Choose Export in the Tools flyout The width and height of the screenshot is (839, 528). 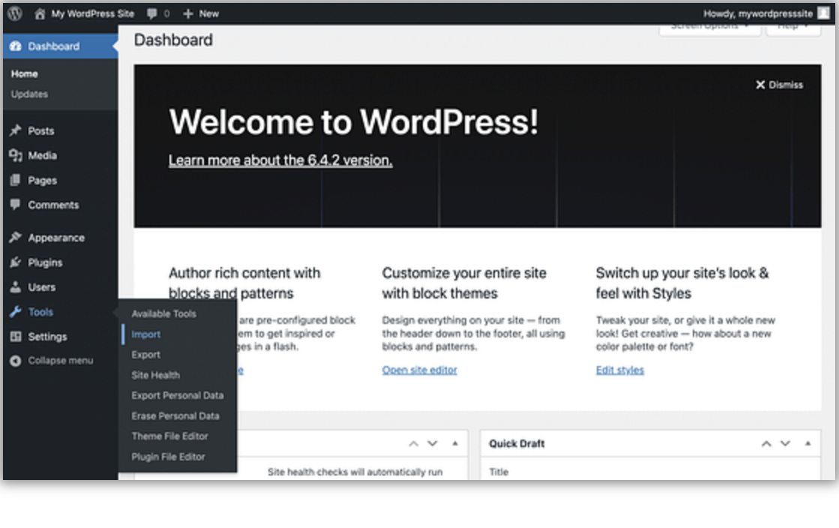(146, 355)
